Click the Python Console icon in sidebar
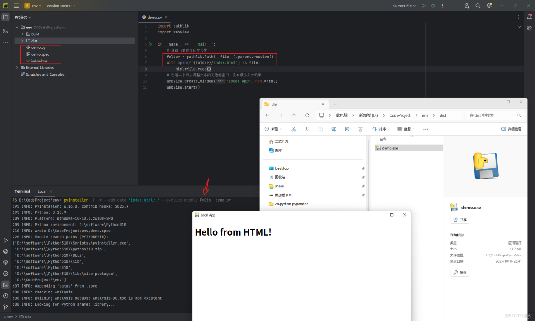 (x=5, y=251)
